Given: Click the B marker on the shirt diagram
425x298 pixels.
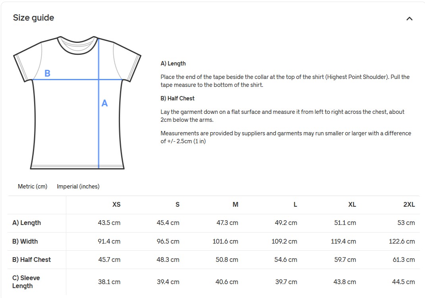Looking at the screenshot, I should 48,73.
